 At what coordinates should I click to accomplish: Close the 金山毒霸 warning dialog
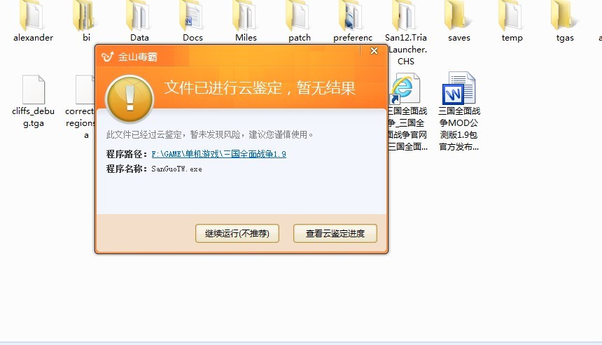tap(374, 51)
